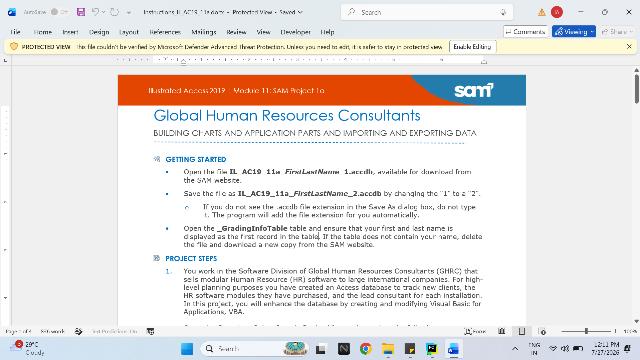Open the Notion app from taskbar
The height and width of the screenshot is (360, 640).
pos(344,349)
